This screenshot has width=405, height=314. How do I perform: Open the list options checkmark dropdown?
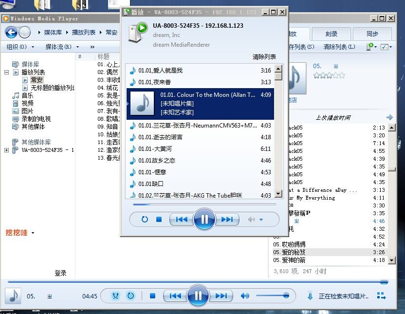click(387, 47)
